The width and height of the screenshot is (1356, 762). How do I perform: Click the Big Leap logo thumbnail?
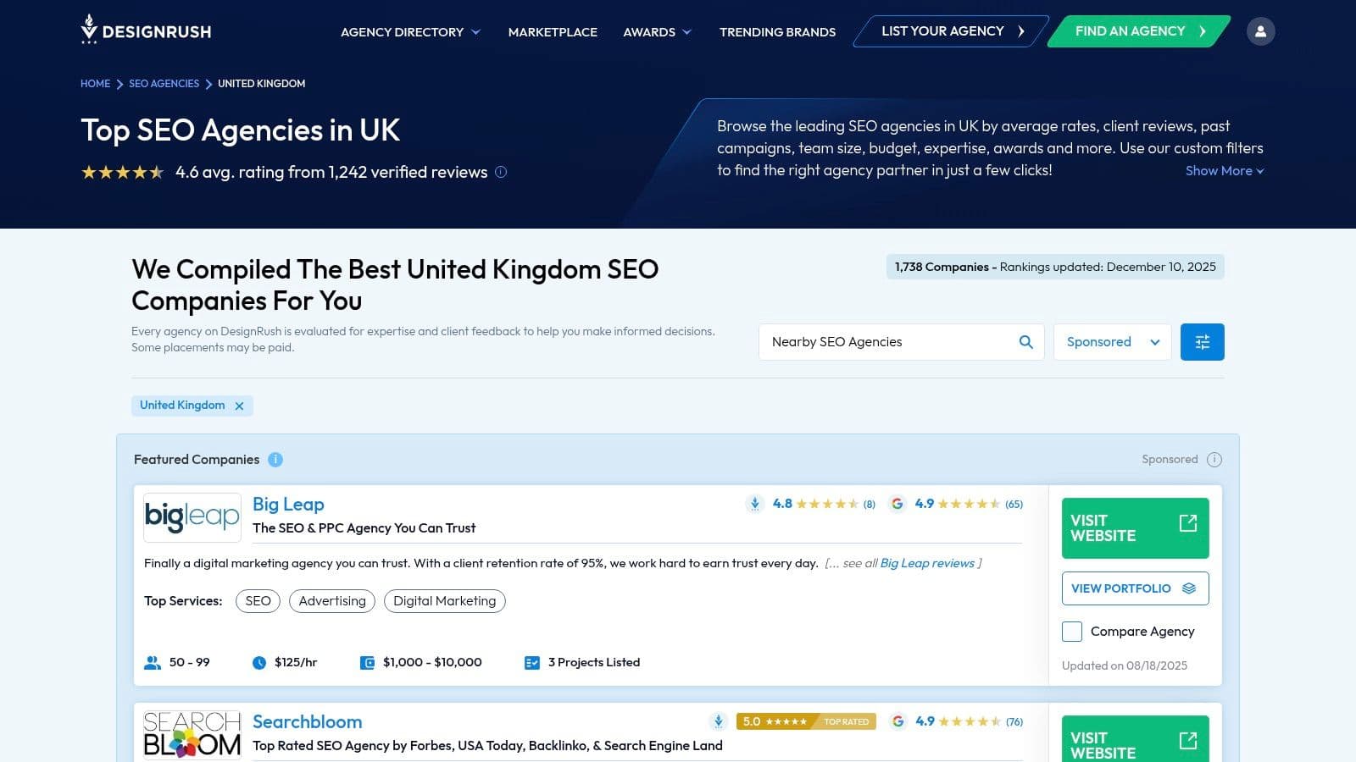point(192,516)
